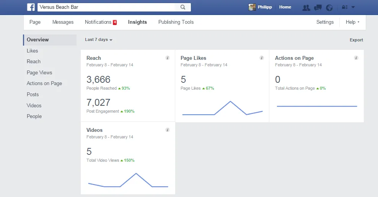
Task: Click the Page Likes card info icon
Action: coord(261,58)
